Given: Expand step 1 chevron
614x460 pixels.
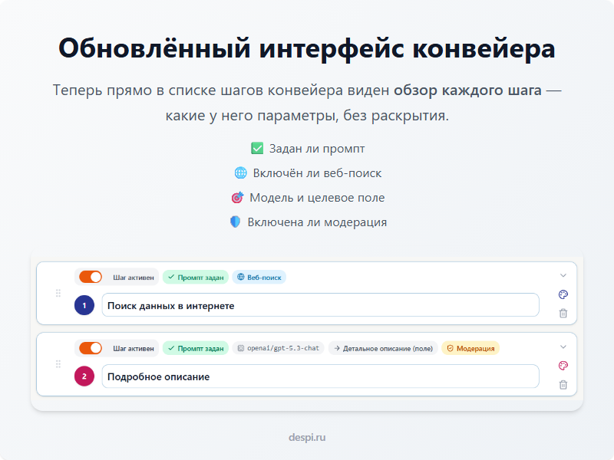Looking at the screenshot, I should click(563, 275).
